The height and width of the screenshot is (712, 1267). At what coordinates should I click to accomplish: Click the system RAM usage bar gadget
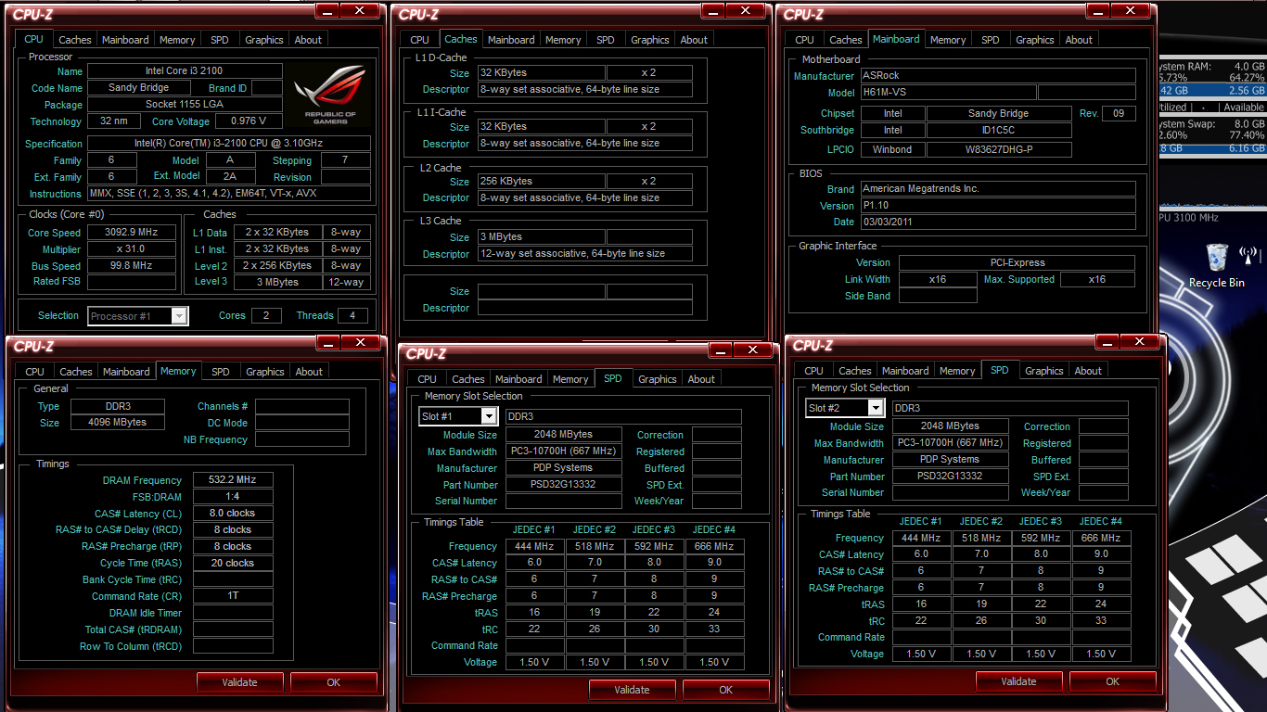click(x=1212, y=91)
